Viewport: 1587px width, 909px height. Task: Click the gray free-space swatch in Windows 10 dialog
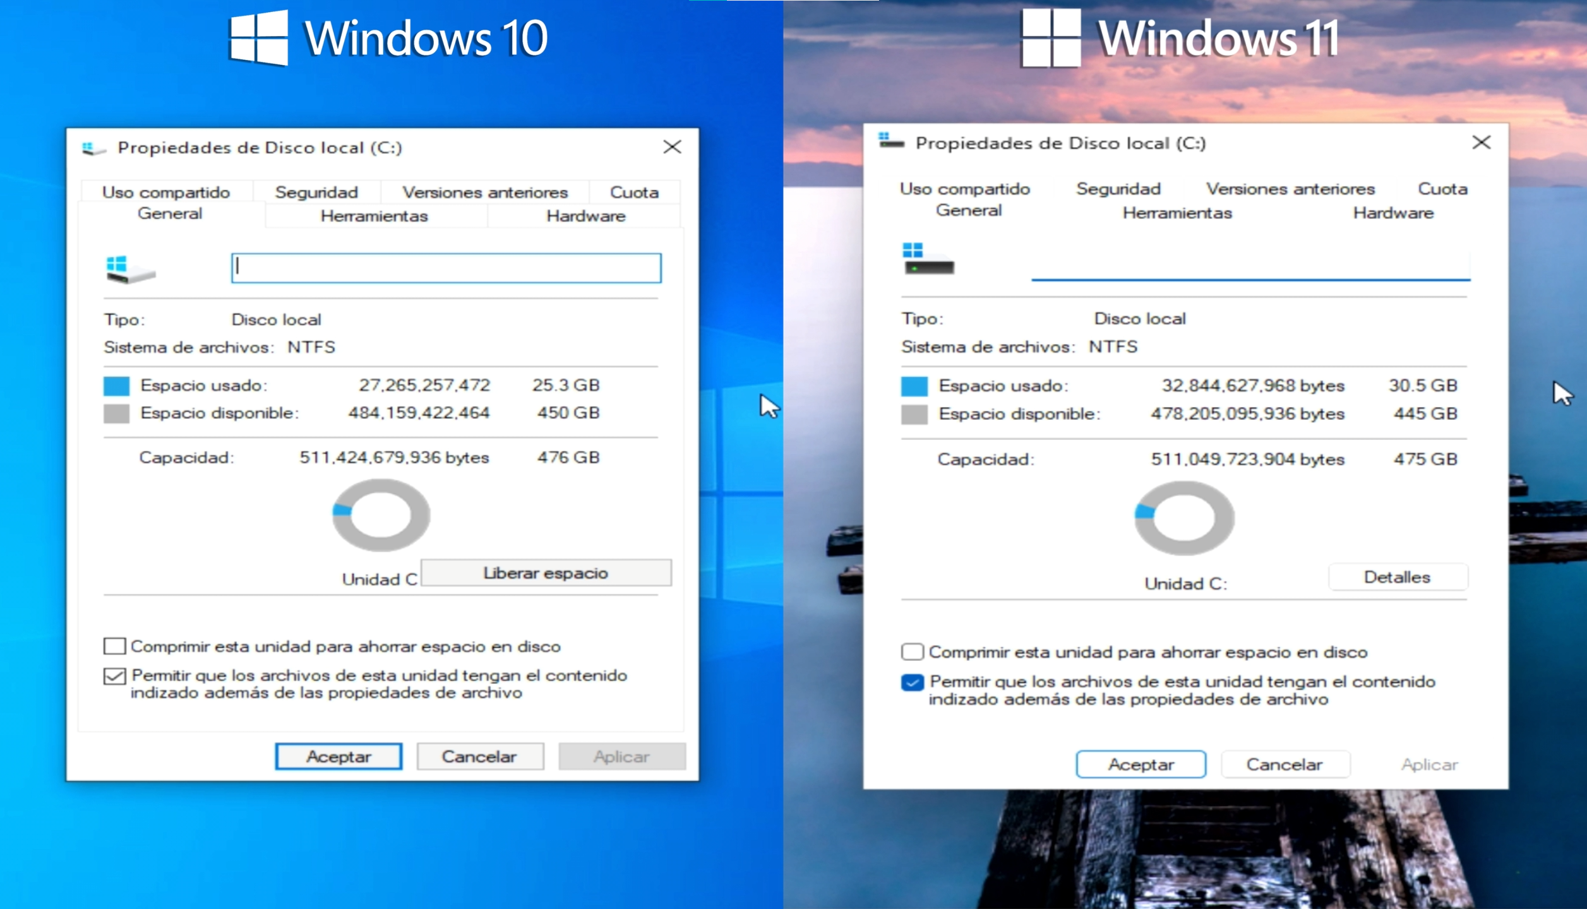pos(116,413)
